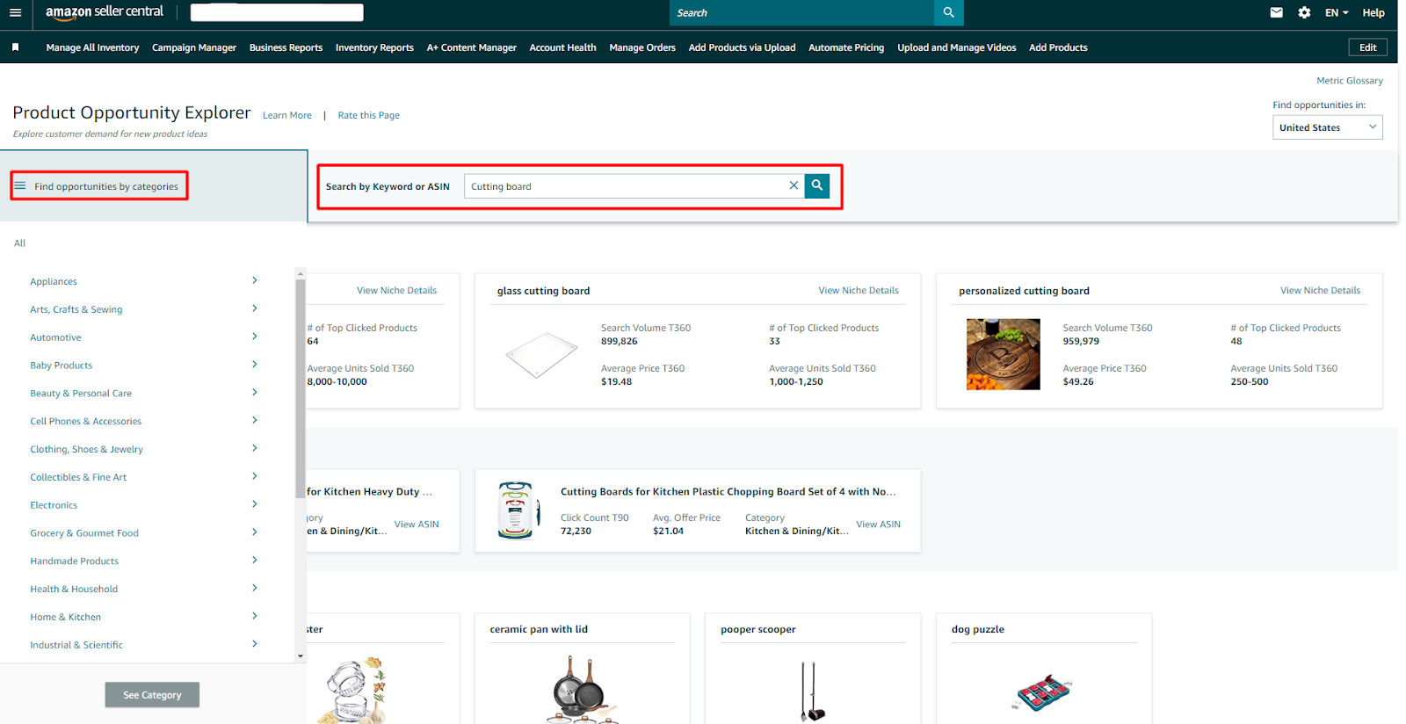Click the glass cutting board title
This screenshot has width=1406, height=724.
tap(543, 291)
